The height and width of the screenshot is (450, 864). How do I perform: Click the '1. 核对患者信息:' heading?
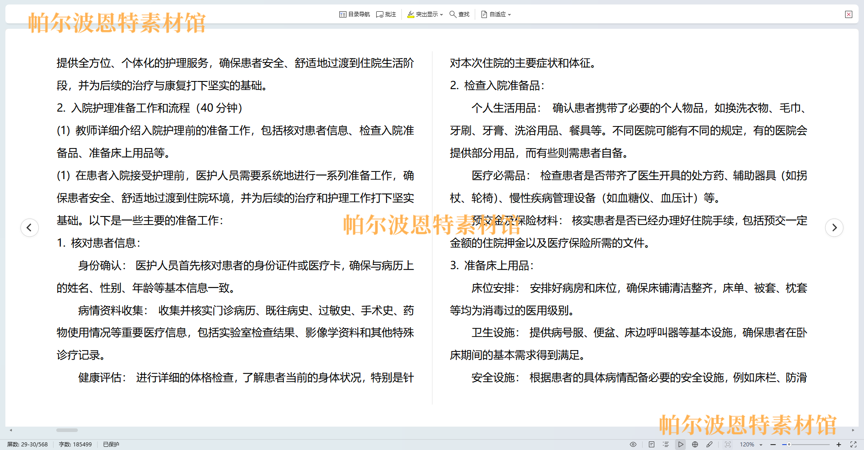(99, 243)
